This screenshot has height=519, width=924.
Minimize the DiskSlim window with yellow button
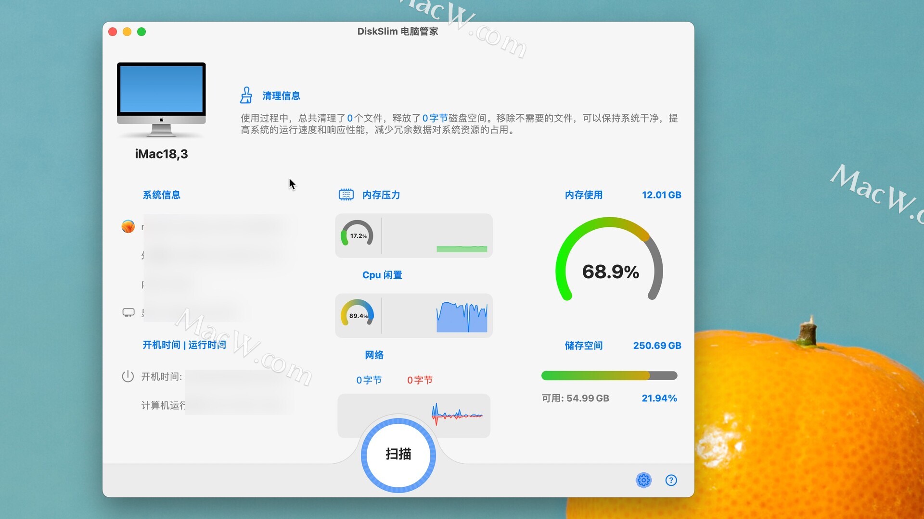tap(127, 32)
